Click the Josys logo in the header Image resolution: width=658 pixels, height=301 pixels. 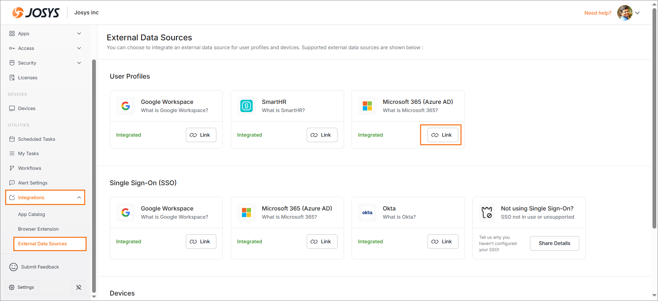(36, 13)
